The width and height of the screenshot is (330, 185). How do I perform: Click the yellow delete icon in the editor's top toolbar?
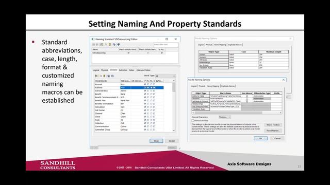(x=110, y=45)
